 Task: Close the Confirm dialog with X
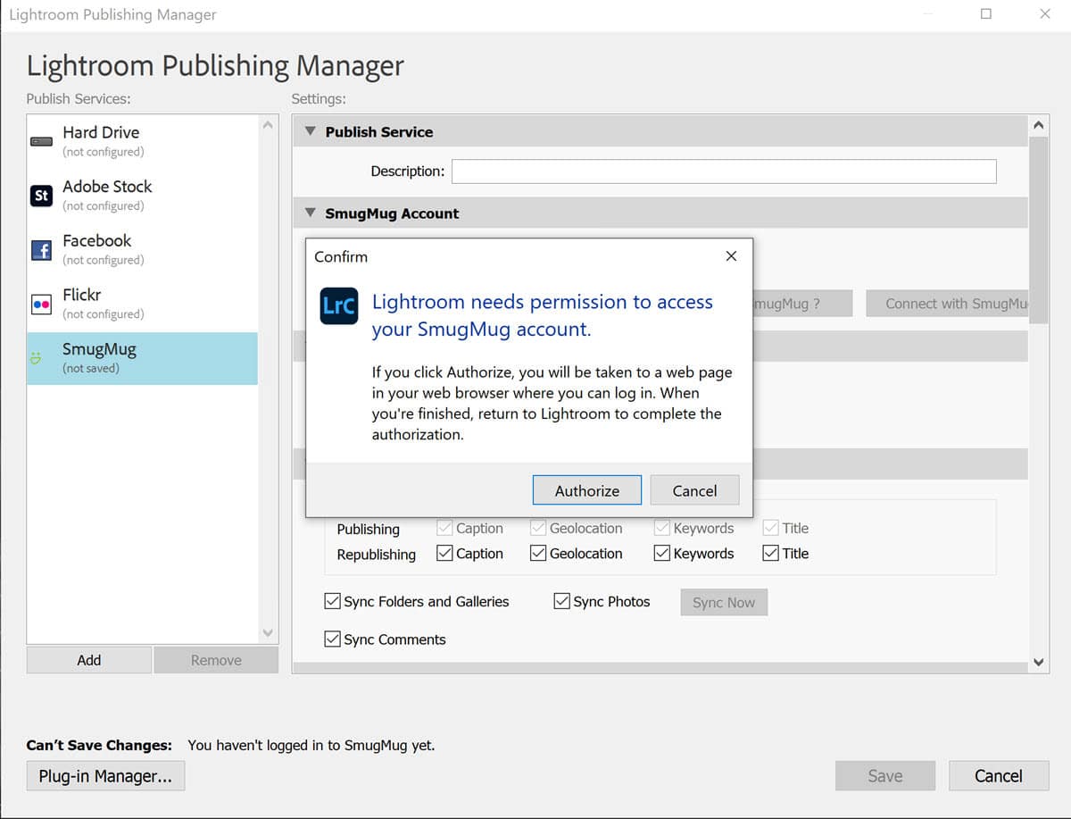[731, 256]
